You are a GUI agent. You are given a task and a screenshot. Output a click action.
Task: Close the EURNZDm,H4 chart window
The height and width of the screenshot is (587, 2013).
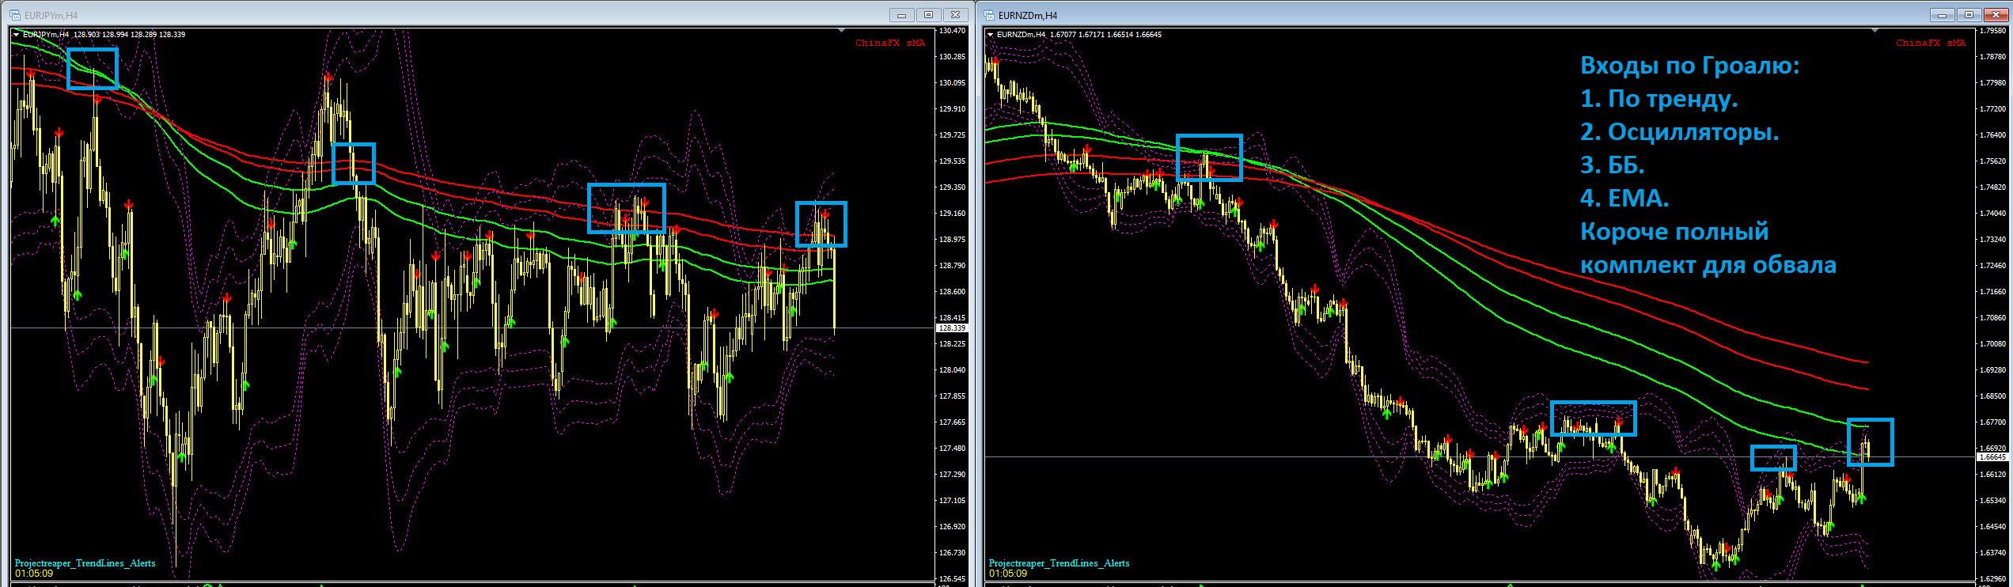coord(1996,15)
